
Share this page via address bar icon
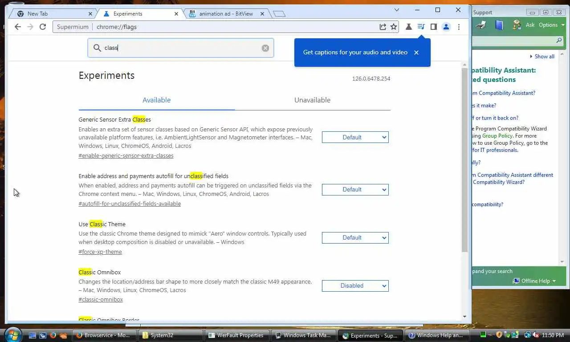point(383,27)
